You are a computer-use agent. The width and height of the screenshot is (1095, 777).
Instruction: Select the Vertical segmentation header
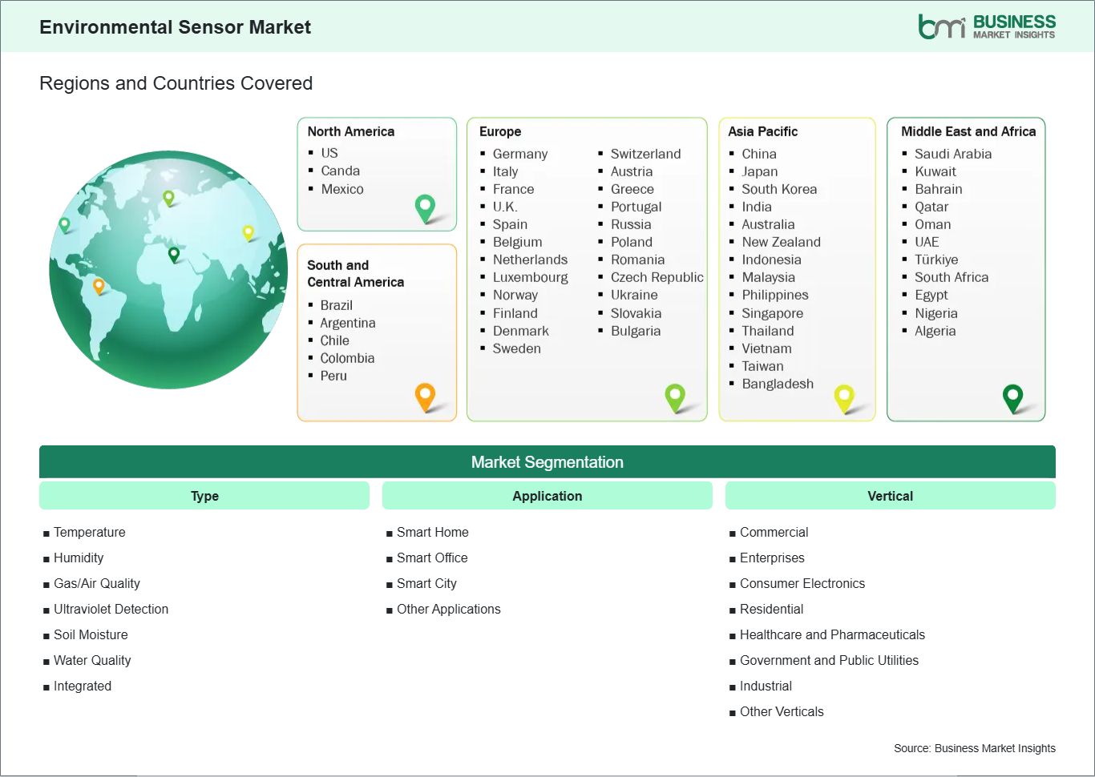point(890,496)
